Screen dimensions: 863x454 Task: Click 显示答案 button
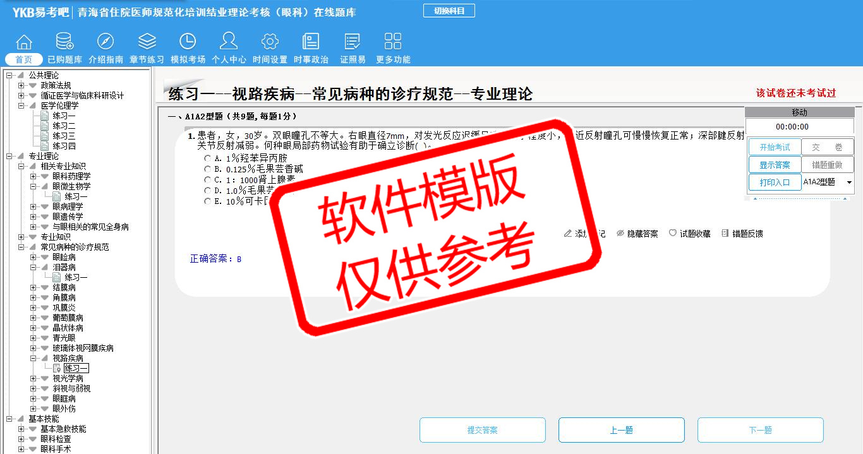[x=775, y=165]
